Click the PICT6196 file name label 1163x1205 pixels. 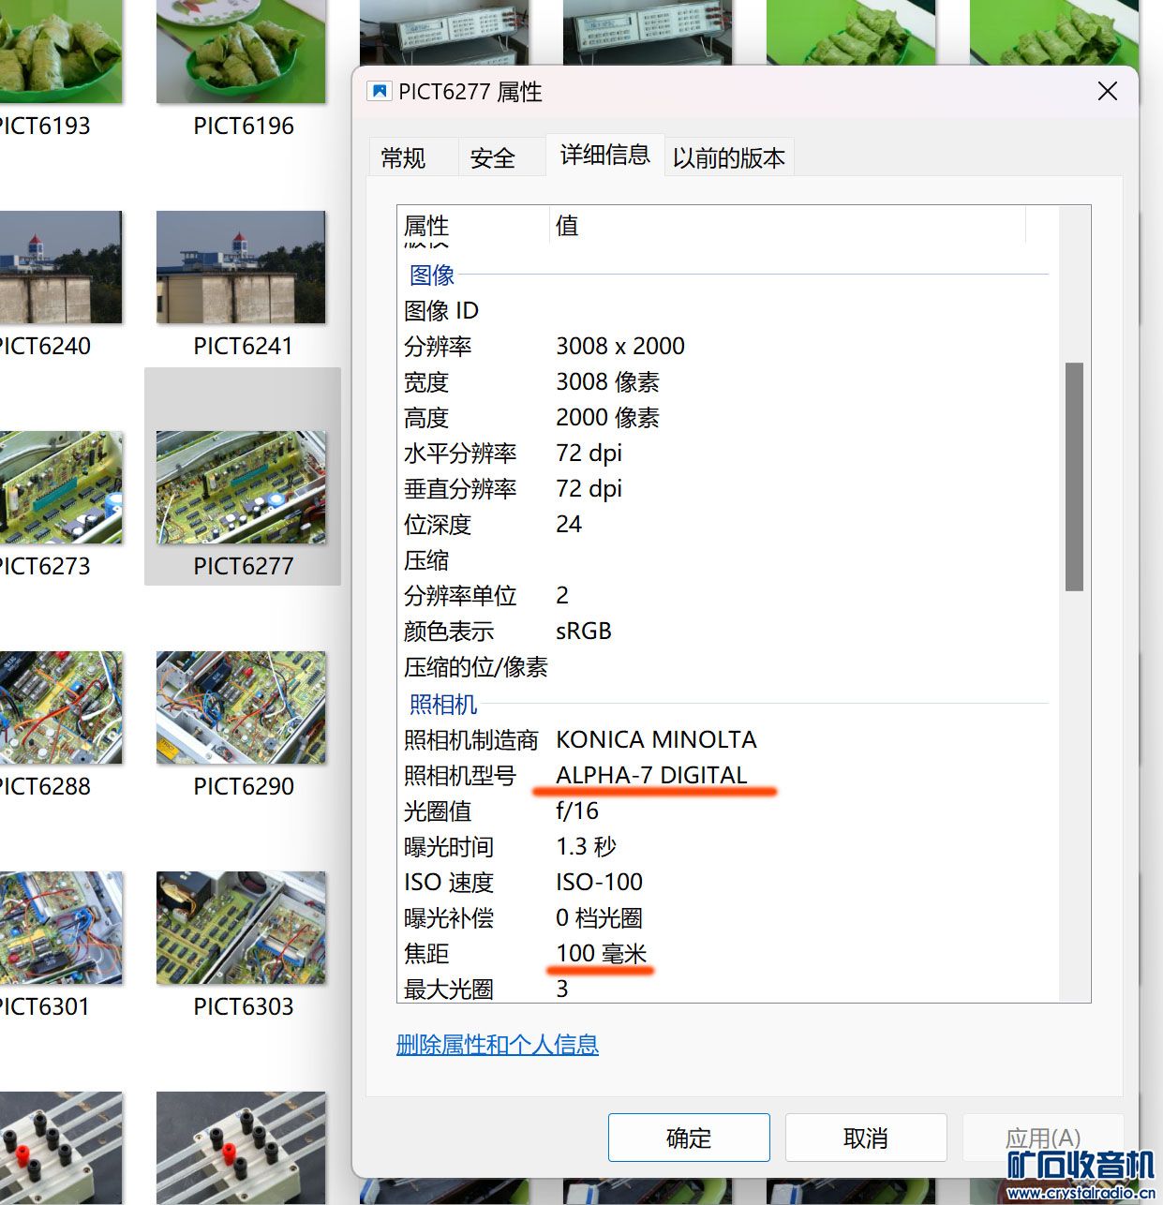tap(244, 126)
